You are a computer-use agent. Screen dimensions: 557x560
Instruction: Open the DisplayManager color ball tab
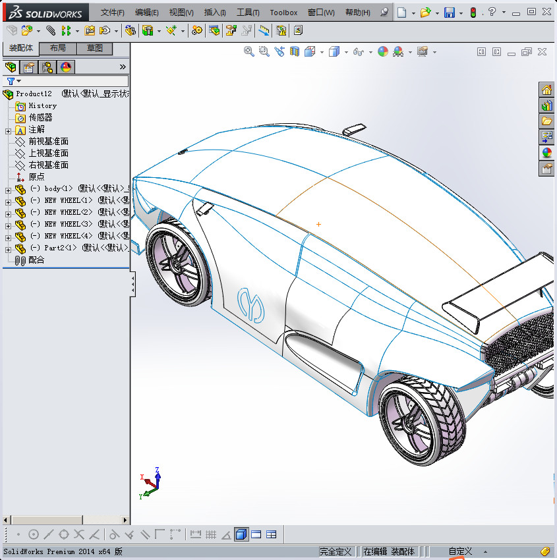click(x=65, y=67)
